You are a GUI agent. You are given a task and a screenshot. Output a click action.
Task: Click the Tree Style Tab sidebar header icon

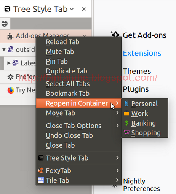click(7, 9)
